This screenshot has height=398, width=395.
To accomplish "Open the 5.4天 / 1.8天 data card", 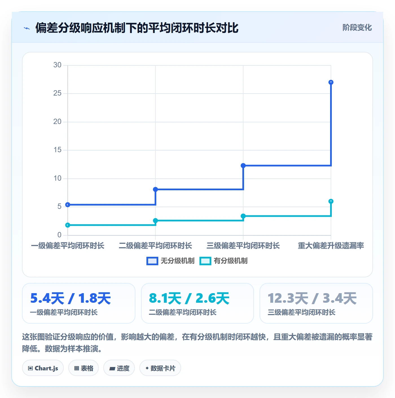I will pos(79,303).
